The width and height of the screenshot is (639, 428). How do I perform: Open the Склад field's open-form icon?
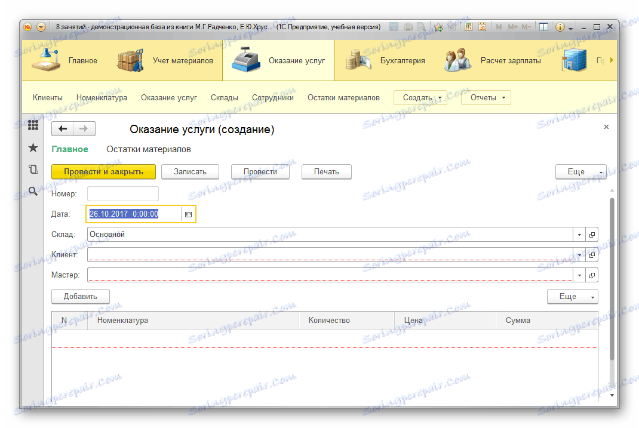point(592,235)
